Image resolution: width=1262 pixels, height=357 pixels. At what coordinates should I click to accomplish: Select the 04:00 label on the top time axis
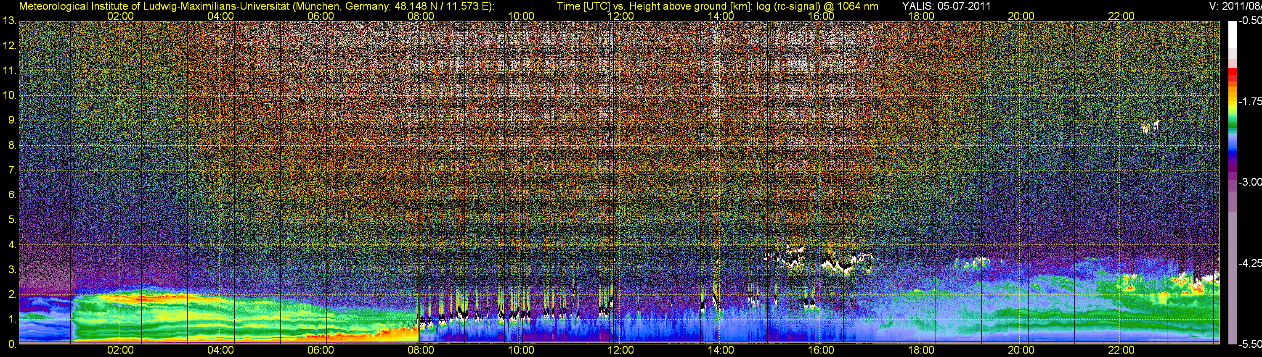220,16
